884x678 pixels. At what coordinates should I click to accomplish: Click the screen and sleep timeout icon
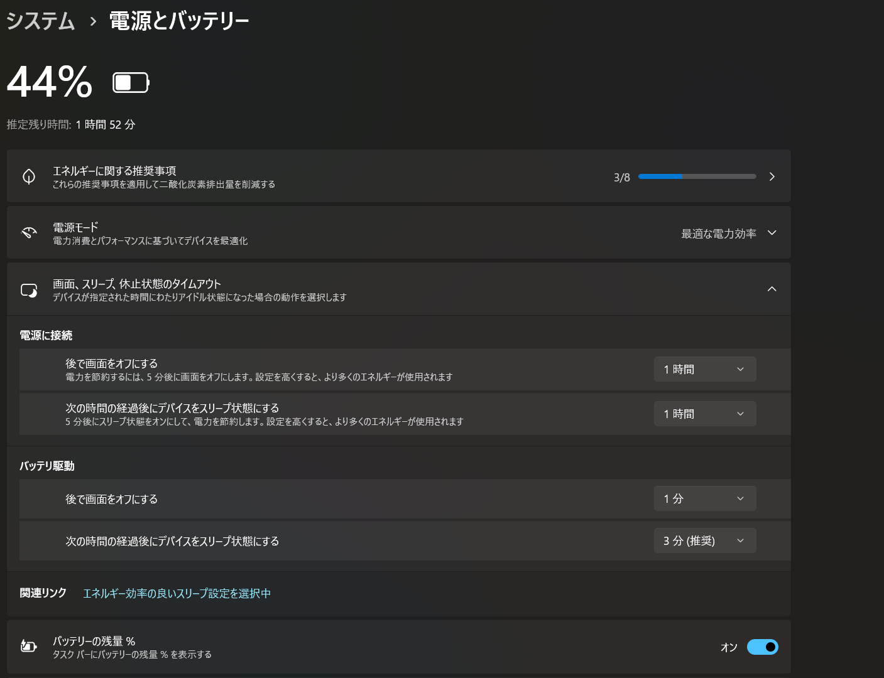[x=29, y=290]
